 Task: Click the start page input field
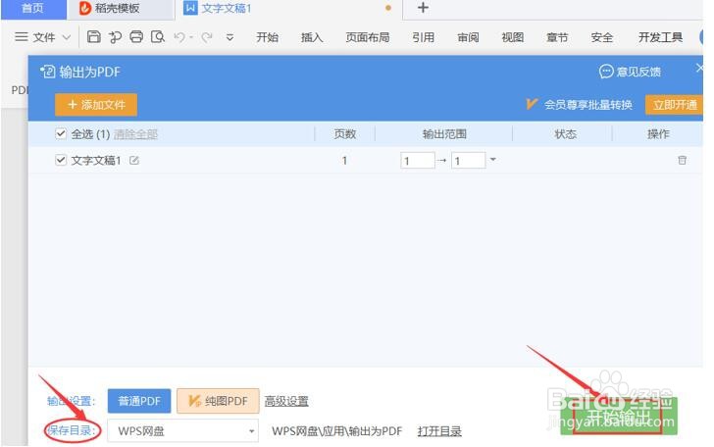pyautogui.click(x=418, y=161)
